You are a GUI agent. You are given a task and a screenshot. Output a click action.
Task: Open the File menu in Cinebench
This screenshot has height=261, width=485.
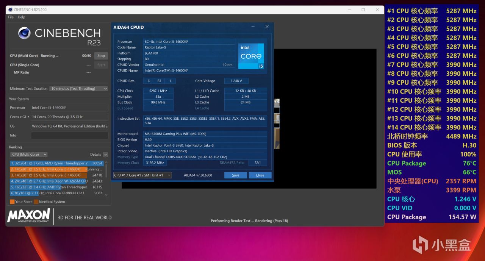[11, 17]
